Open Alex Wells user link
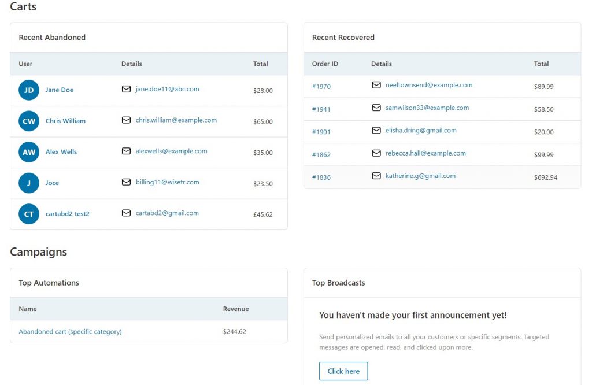 61,151
